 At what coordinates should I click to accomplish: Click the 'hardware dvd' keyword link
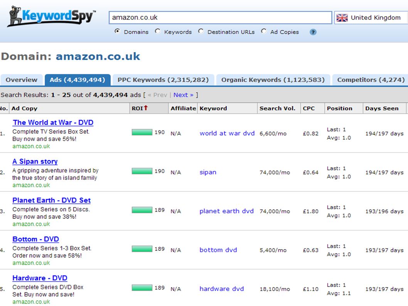click(221, 289)
